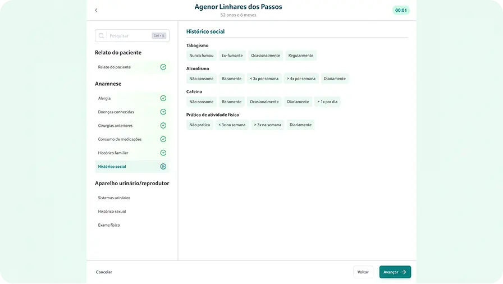Choose 'Diariamente' under Alcoolismo
This screenshot has height=284, width=503.
335,79
